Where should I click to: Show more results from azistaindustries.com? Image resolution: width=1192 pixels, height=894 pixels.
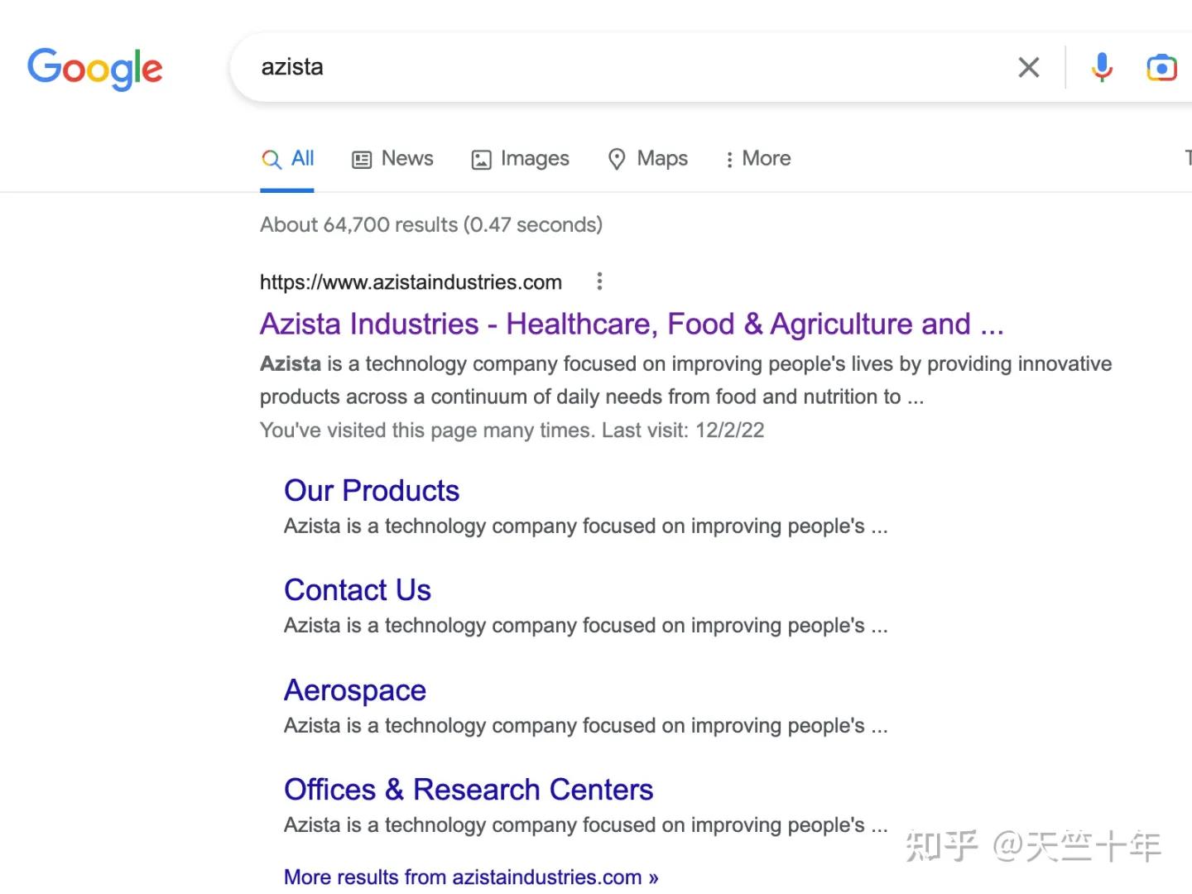pyautogui.click(x=470, y=877)
